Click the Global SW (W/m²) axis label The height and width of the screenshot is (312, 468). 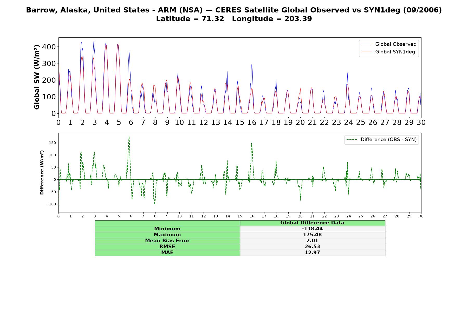click(x=37, y=77)
